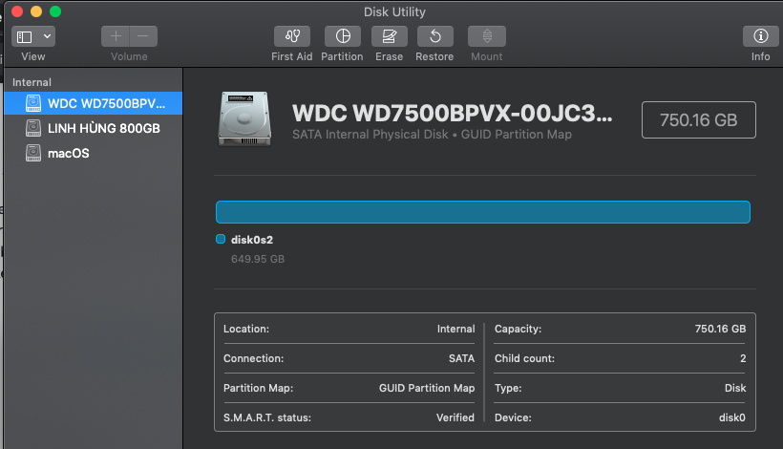The image size is (783, 449).
Task: Click the 649.95 GB size text
Action: point(258,259)
